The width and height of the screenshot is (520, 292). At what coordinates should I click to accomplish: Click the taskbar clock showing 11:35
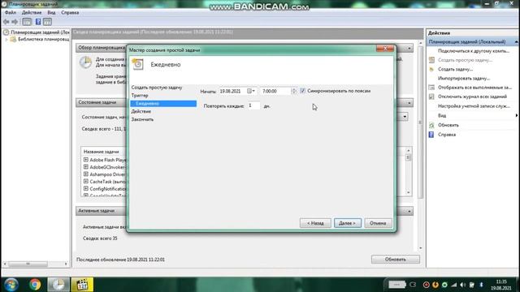point(500,285)
